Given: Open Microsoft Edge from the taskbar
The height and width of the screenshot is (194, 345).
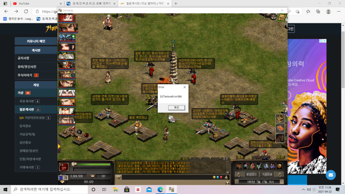Looking at the screenshot, I should (x=160, y=189).
